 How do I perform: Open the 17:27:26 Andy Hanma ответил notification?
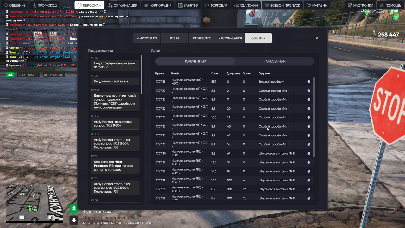pyautogui.click(x=115, y=188)
